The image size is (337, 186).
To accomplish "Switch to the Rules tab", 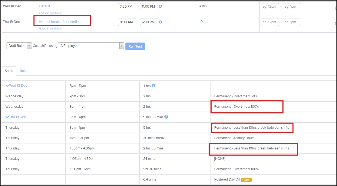I will point(24,71).
